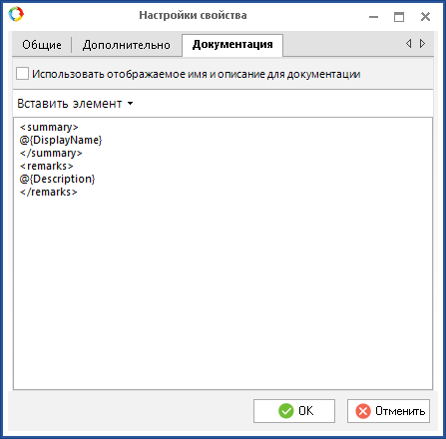
Task: Open the Вставить элемент dropdown
Action: click(75, 104)
